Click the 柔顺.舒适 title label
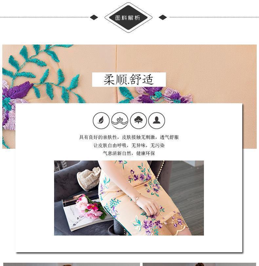Viewport: 259px width, 266px height. 129,80
